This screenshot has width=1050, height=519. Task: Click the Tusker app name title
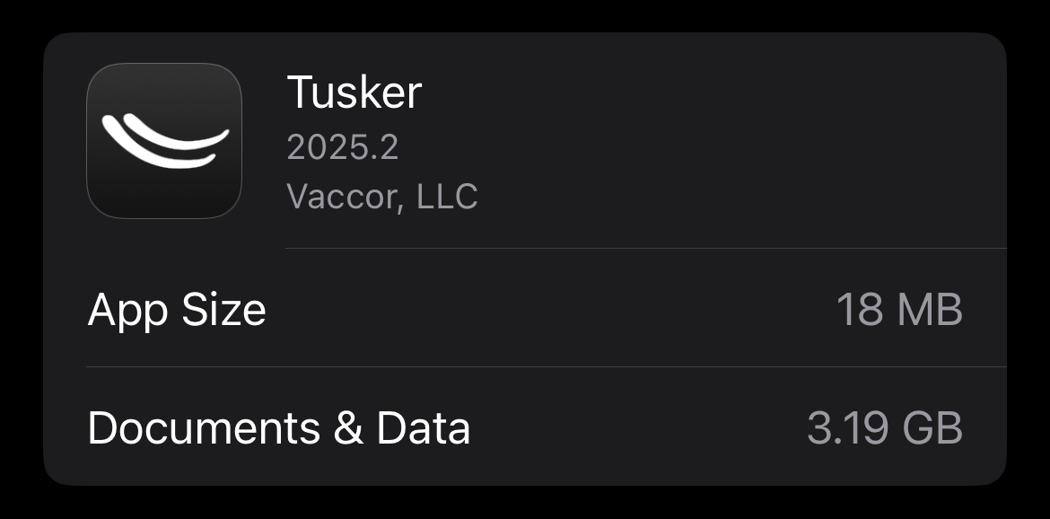pyautogui.click(x=354, y=92)
